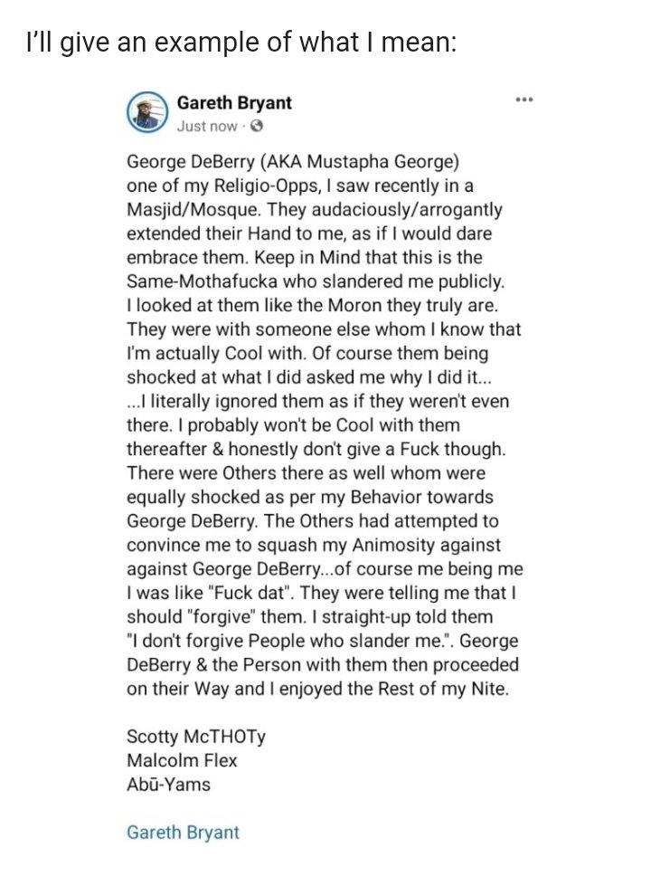651x876 pixels.
Task: Click the "Abū-Yams" line
Action: 168,785
